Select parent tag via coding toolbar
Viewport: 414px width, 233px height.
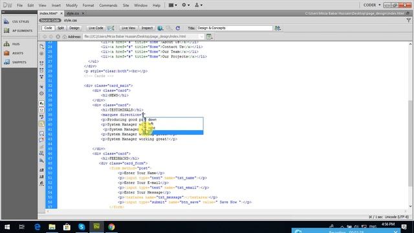41,87
